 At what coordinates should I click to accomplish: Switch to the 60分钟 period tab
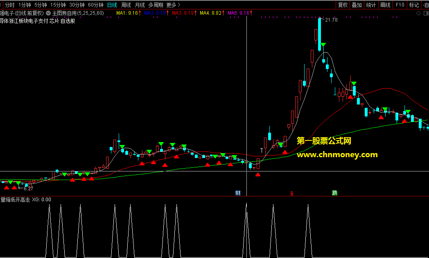pyautogui.click(x=96, y=5)
